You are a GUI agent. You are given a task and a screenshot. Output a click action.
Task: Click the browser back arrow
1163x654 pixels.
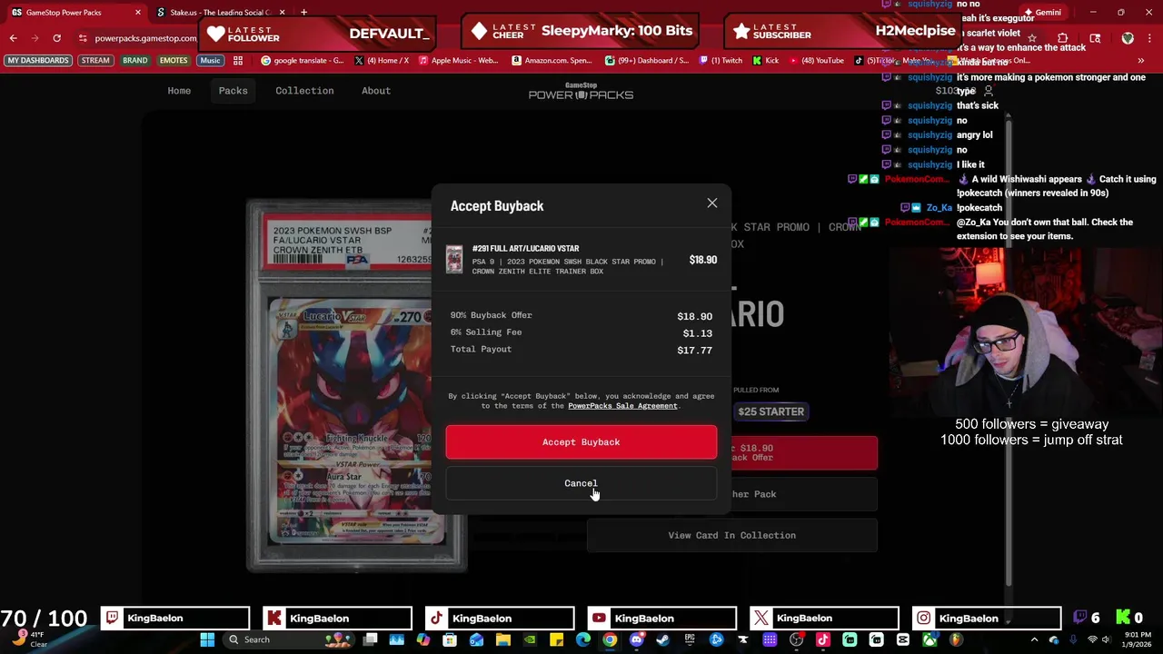(13, 38)
